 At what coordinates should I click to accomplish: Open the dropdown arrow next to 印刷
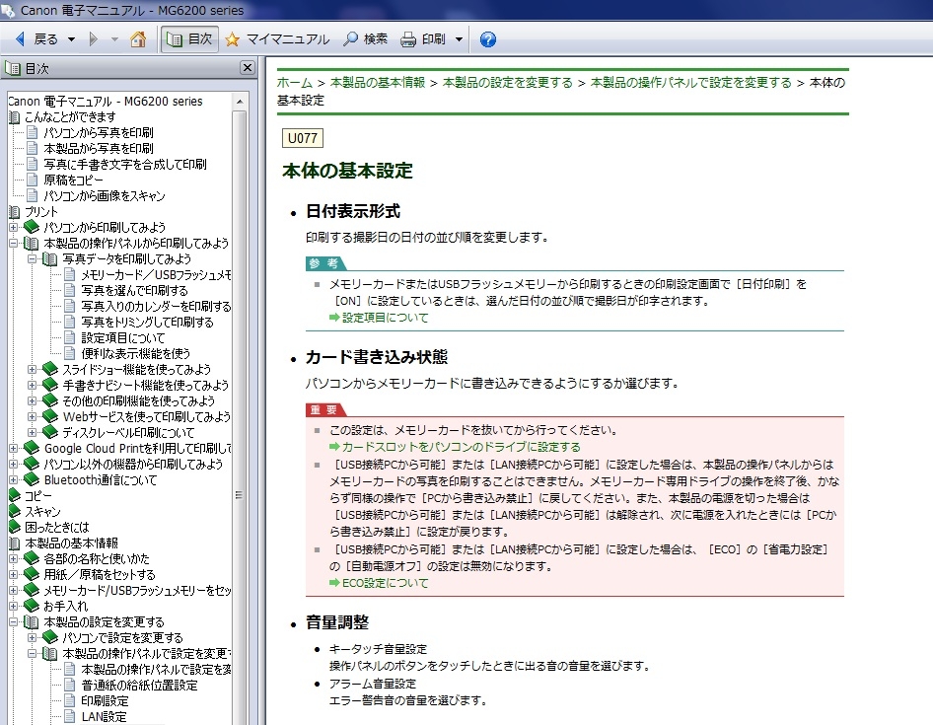coord(460,39)
